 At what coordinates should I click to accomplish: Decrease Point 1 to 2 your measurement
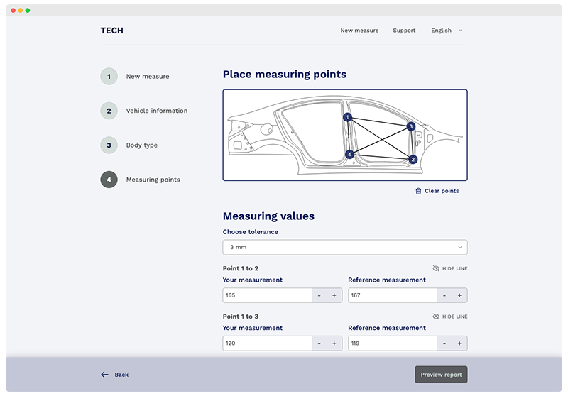click(319, 295)
